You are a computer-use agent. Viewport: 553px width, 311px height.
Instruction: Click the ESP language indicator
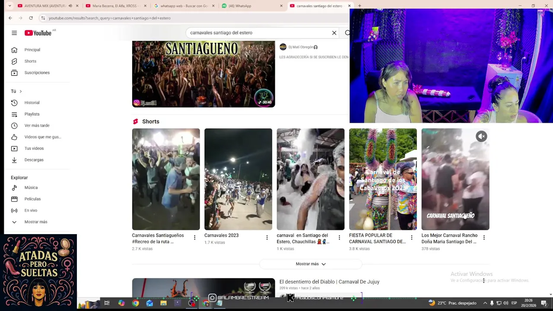coord(514,303)
